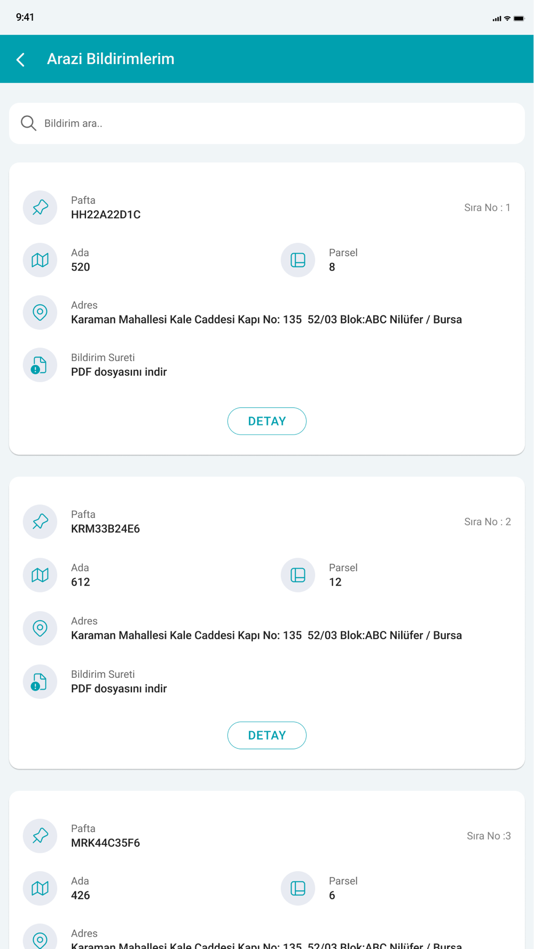Click the map icon next to Ada 612
The image size is (534, 949).
click(40, 575)
